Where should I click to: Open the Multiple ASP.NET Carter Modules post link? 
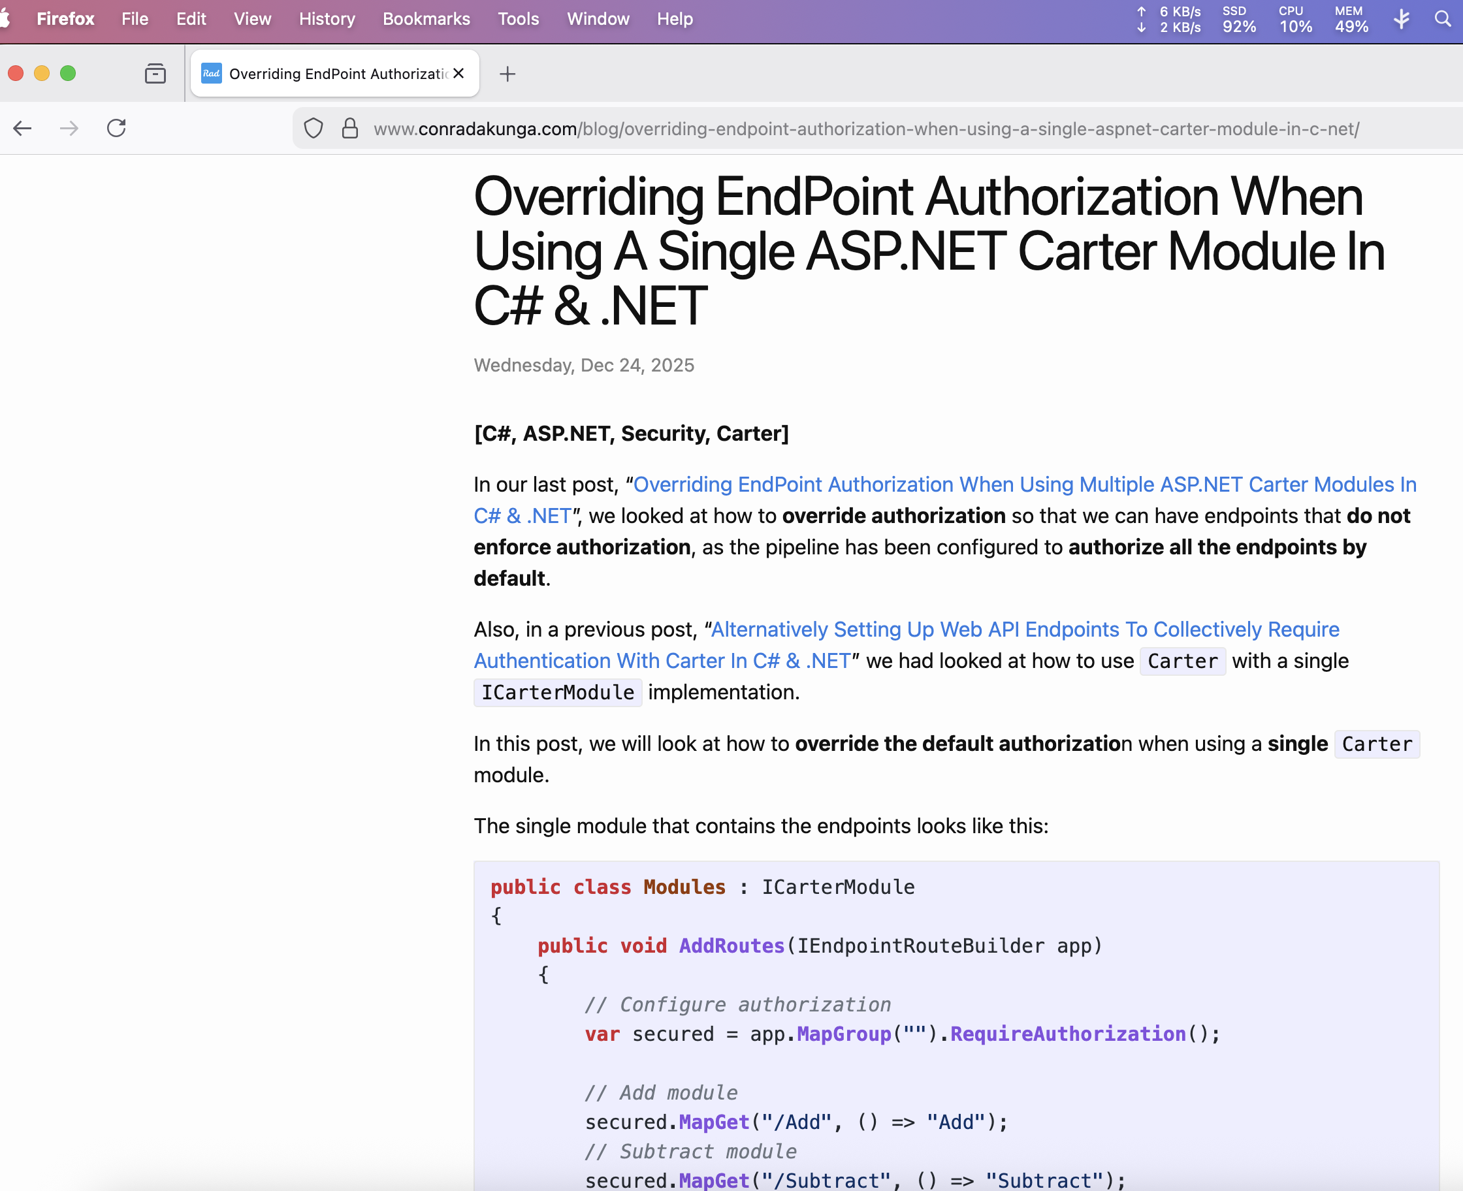click(1022, 485)
